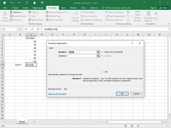Screen dimensions: 171x128
Task: Switch to Page Break Preview view
Action: 138,126
